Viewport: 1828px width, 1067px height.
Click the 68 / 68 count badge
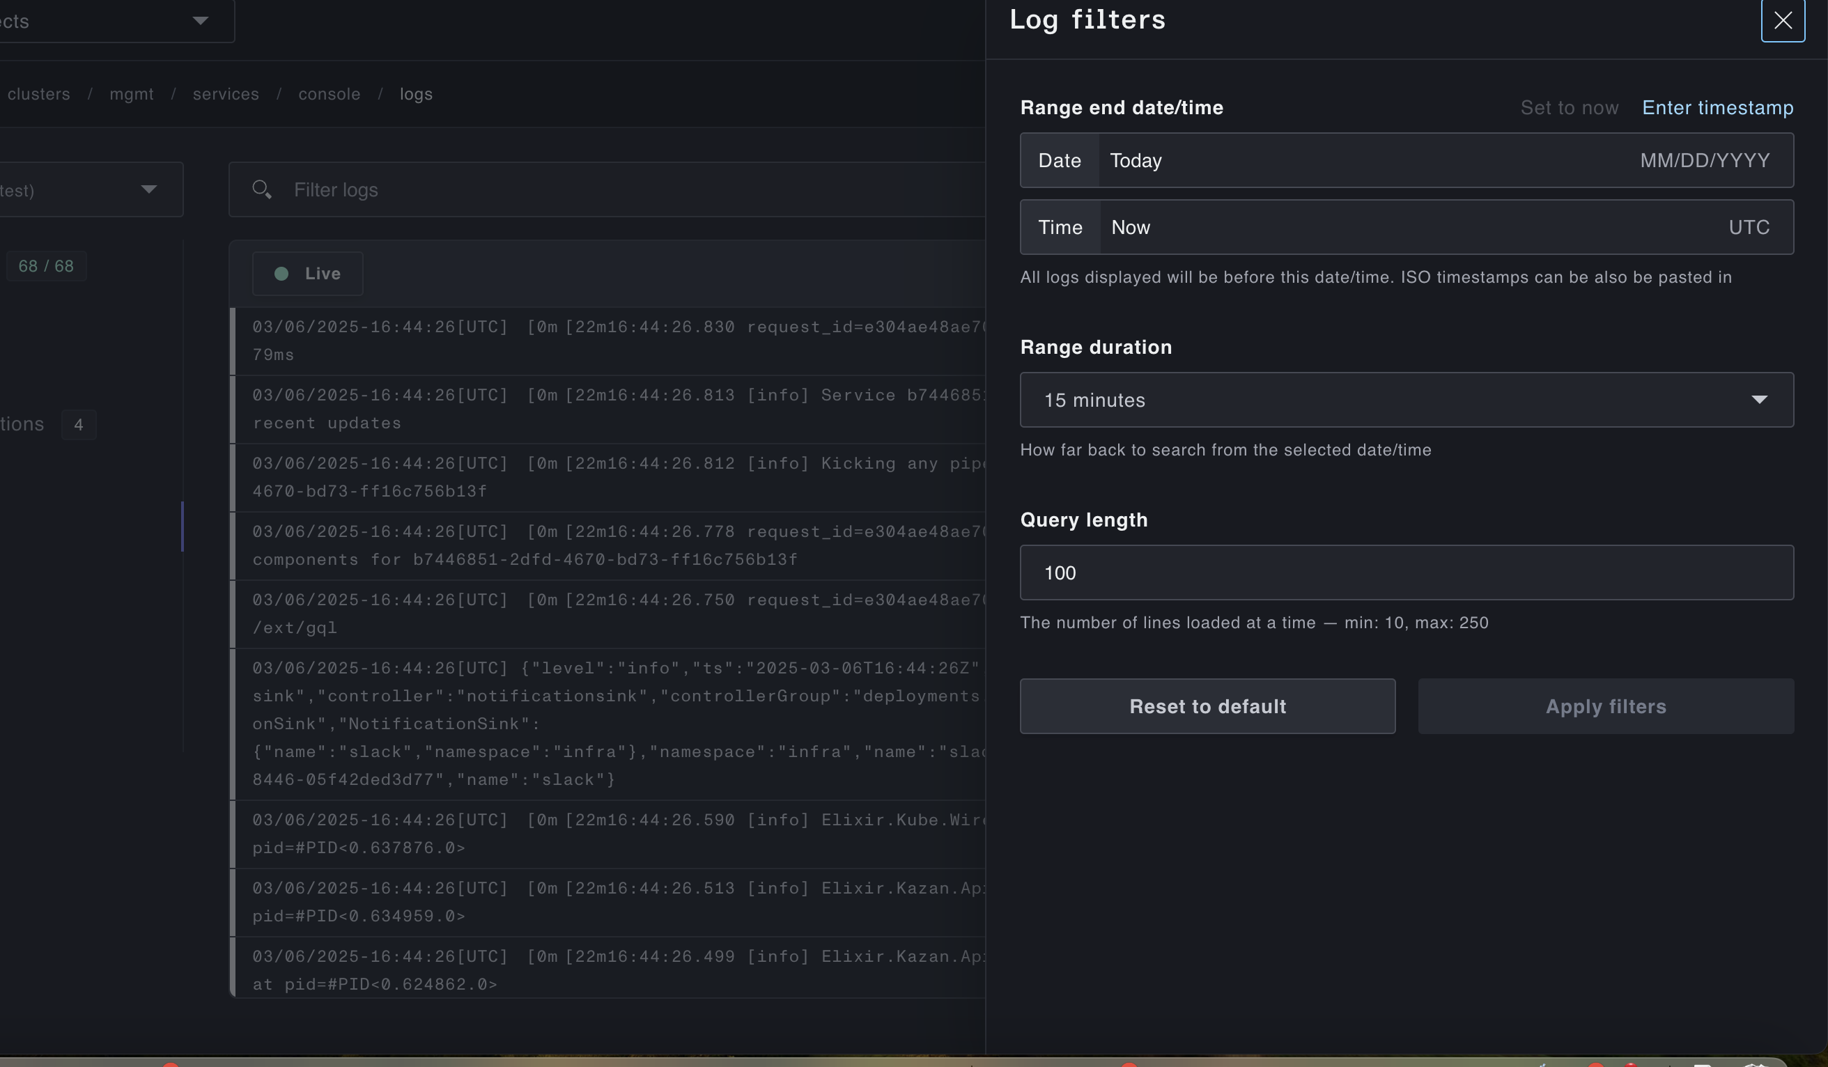[x=46, y=266]
